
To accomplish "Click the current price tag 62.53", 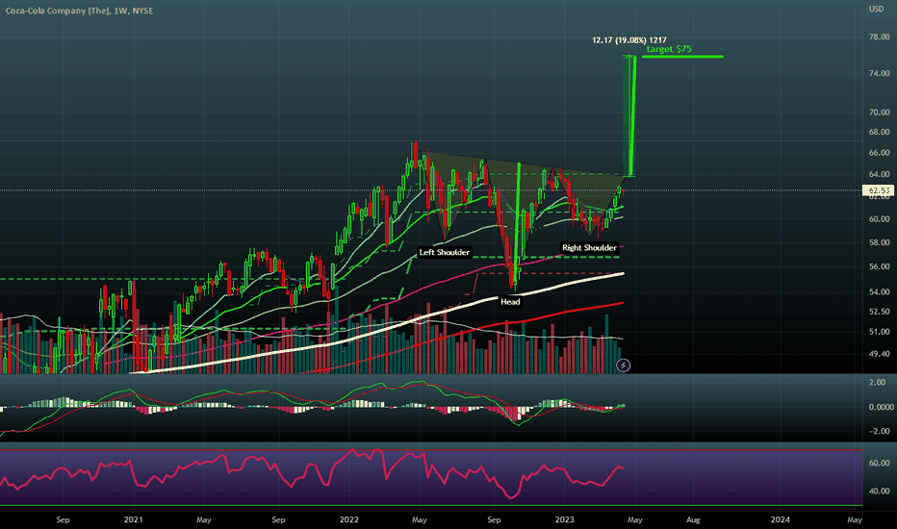I will 878,190.
